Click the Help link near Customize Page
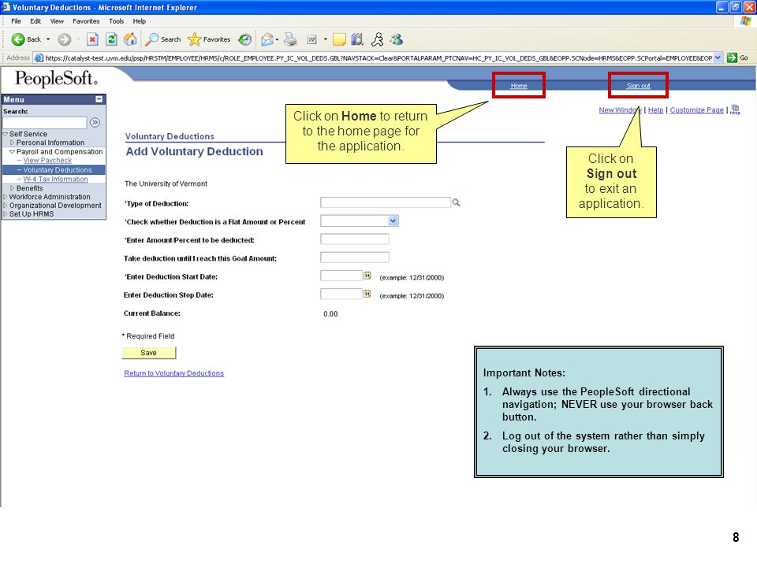The height and width of the screenshot is (567, 757). [655, 110]
